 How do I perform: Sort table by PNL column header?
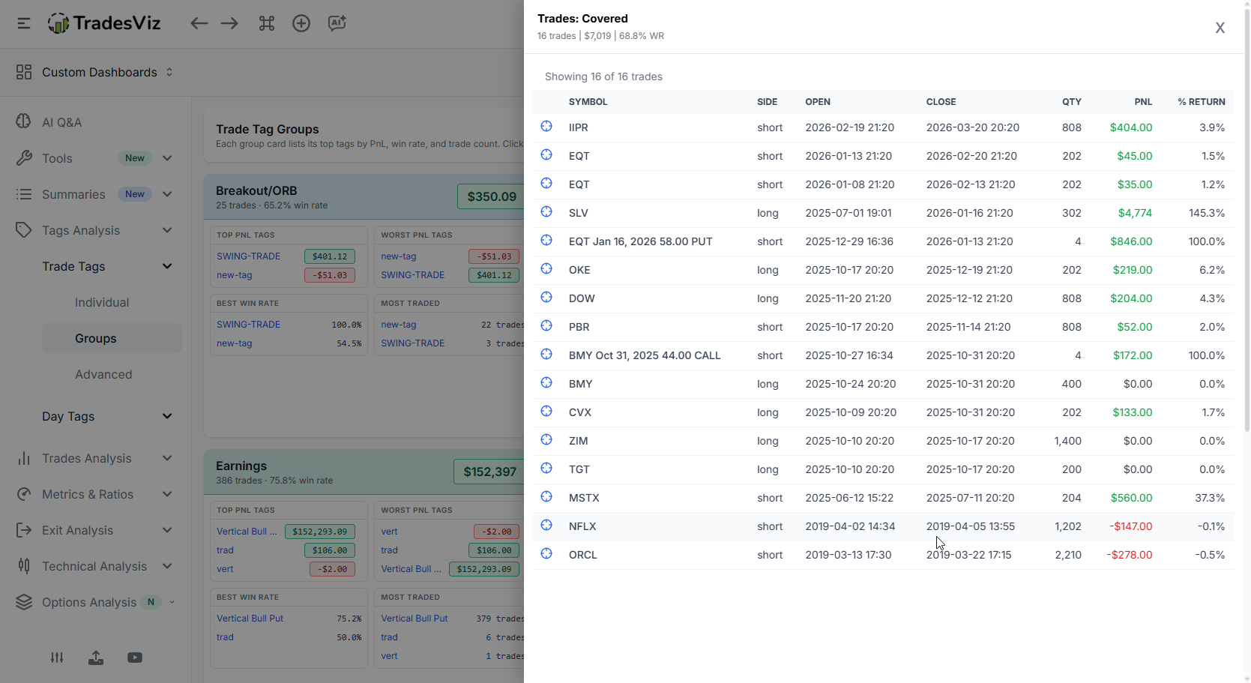(1143, 102)
